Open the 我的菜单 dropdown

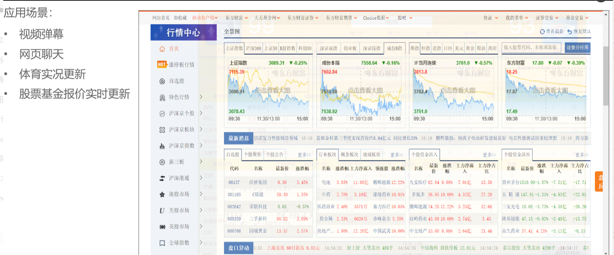[x=517, y=18]
